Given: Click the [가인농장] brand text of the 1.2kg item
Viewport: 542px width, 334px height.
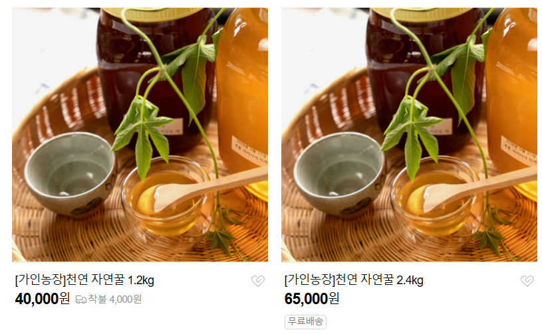Looking at the screenshot, I should point(40,280).
